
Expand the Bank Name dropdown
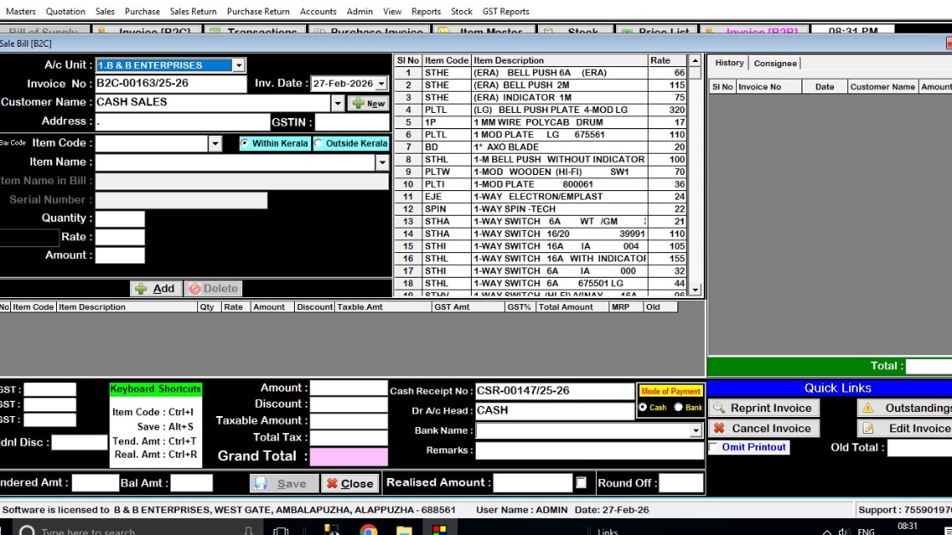[697, 431]
